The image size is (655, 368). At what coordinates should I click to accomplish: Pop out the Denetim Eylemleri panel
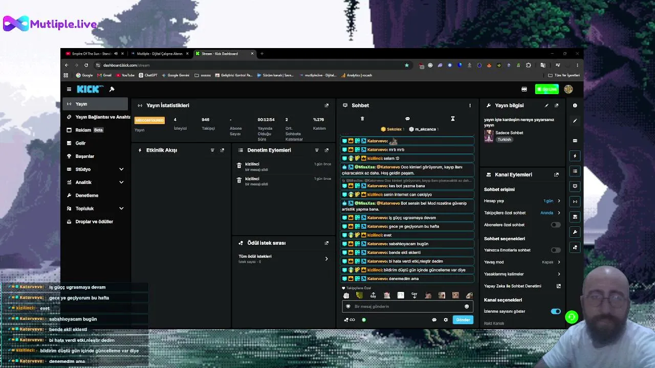click(x=326, y=150)
